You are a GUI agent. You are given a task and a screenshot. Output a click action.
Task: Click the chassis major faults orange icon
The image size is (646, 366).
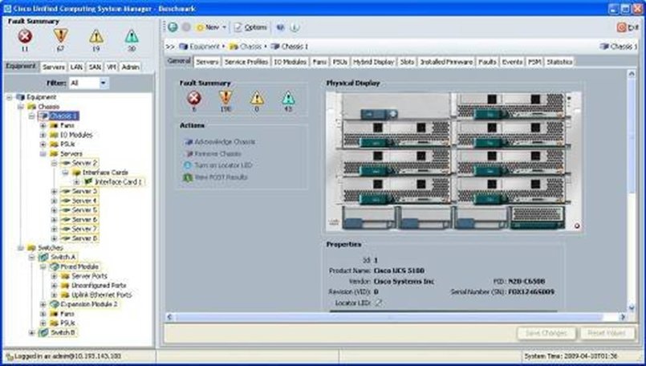(x=225, y=98)
